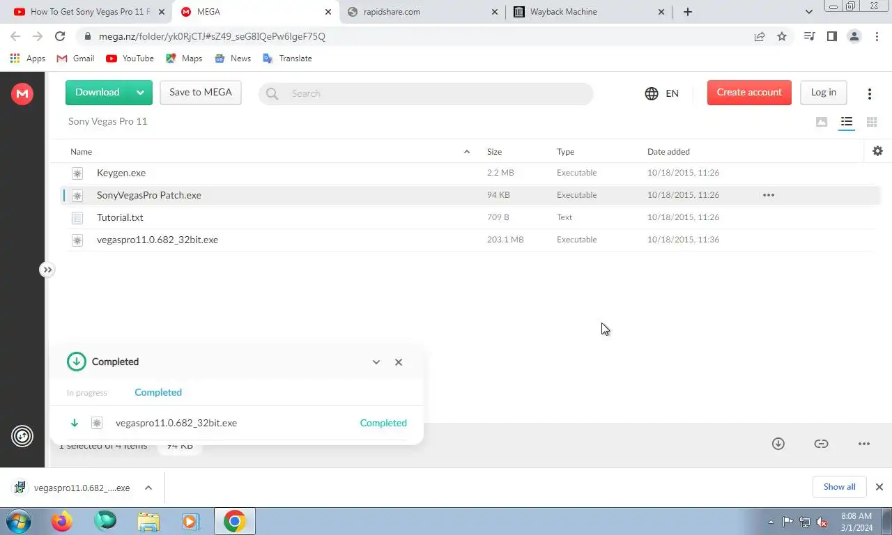Screen dimensions: 892x535
Task: Click the green Download button
Action: click(x=97, y=93)
